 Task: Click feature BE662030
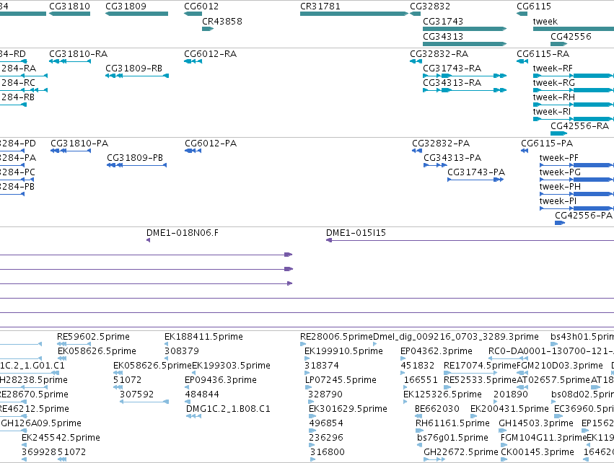[437, 409]
